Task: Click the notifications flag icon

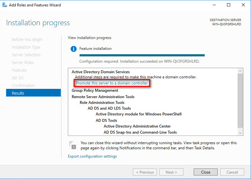Action: [72, 145]
